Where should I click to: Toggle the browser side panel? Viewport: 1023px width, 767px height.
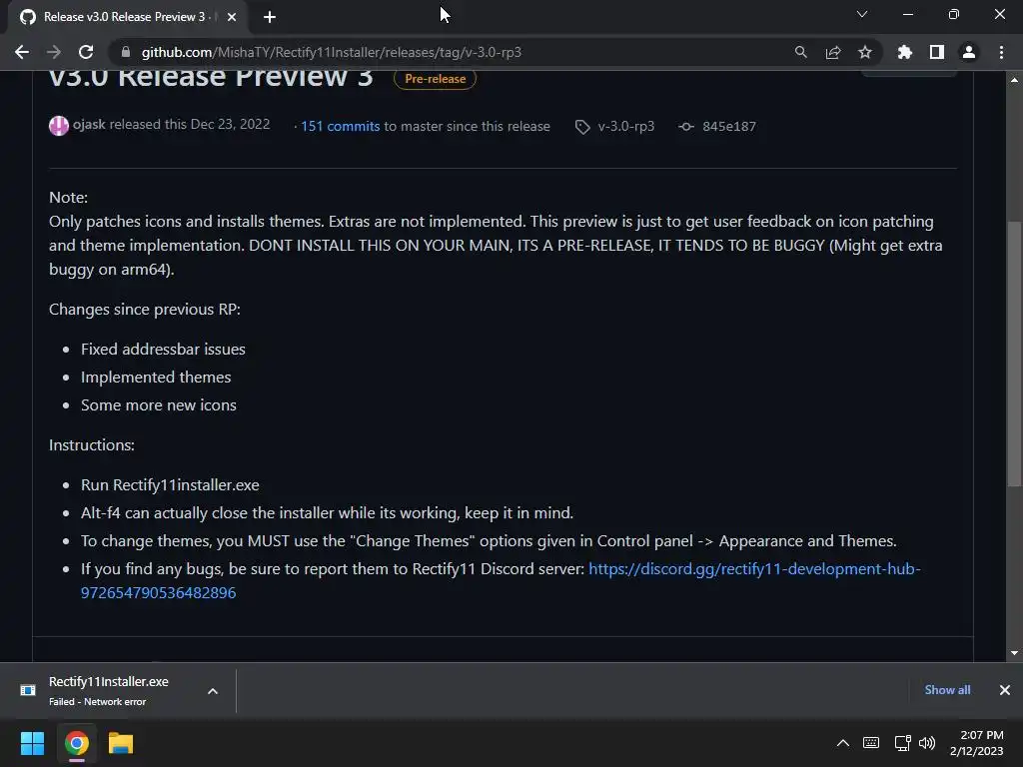(x=937, y=52)
